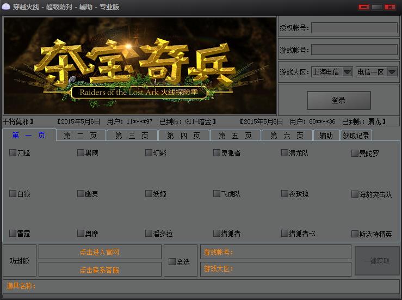Click 点击联系客服 support button

point(100,270)
